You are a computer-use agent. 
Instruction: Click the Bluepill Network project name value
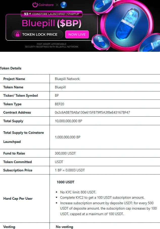coord(67,79)
